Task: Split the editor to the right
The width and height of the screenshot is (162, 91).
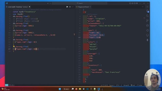Action: coord(70,7)
